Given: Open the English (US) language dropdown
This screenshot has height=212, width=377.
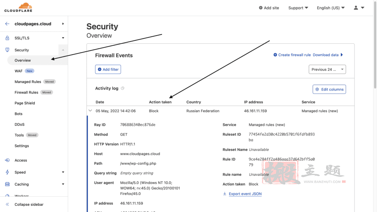Looking at the screenshot, I should pyautogui.click(x=331, y=8).
